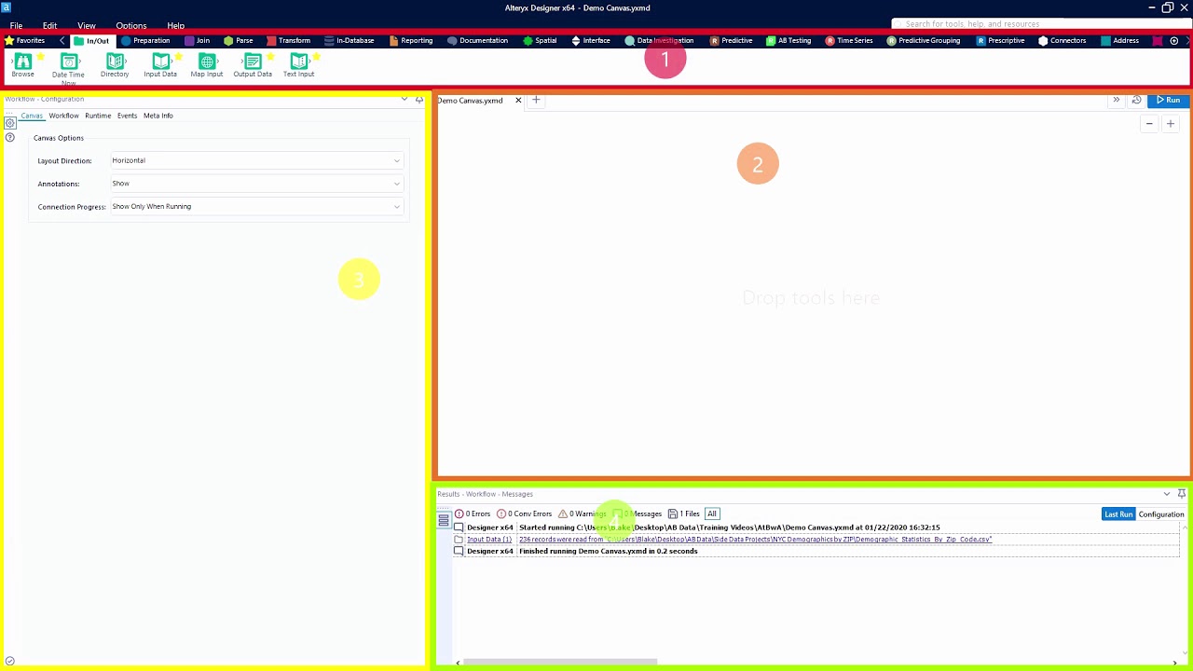Screen dimensions: 1193x671
Task: Click the search tools and help field
Action: (1039, 24)
